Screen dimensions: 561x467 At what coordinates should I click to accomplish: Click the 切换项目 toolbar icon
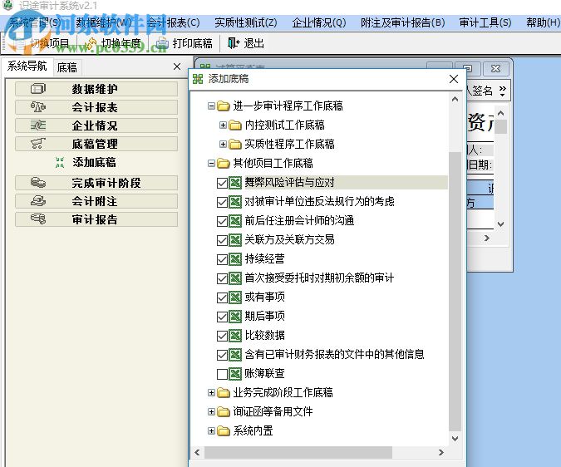(20, 43)
